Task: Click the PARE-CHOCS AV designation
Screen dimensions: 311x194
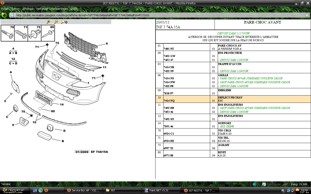Action: pos(230,45)
